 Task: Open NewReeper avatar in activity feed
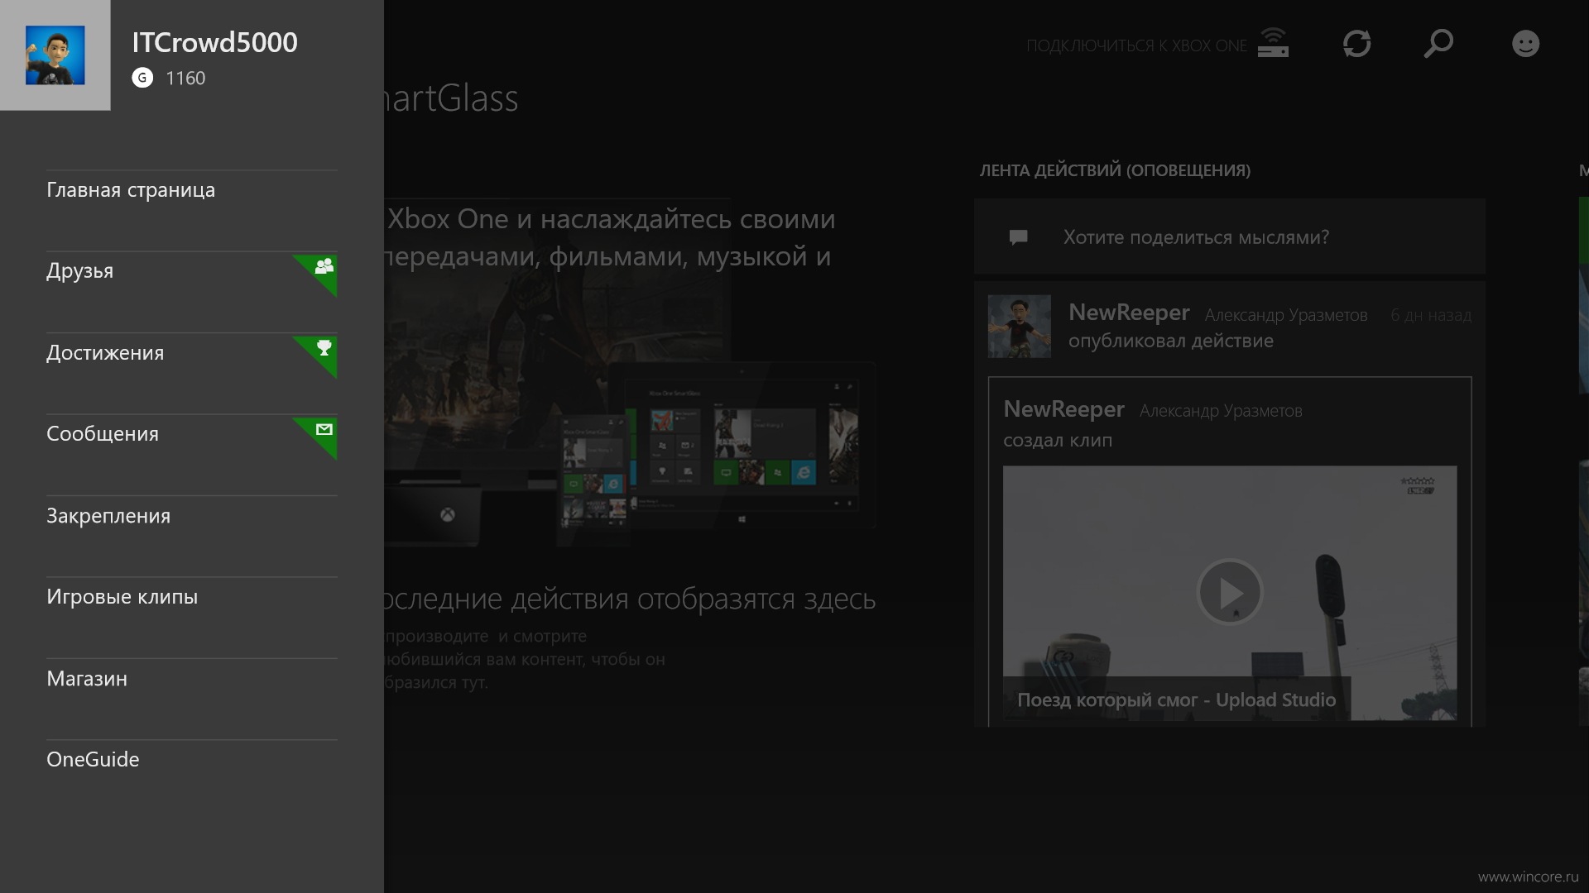point(1020,327)
